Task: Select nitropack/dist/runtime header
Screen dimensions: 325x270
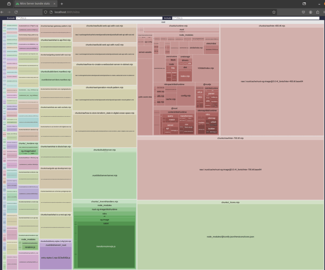Action: tap(174, 84)
